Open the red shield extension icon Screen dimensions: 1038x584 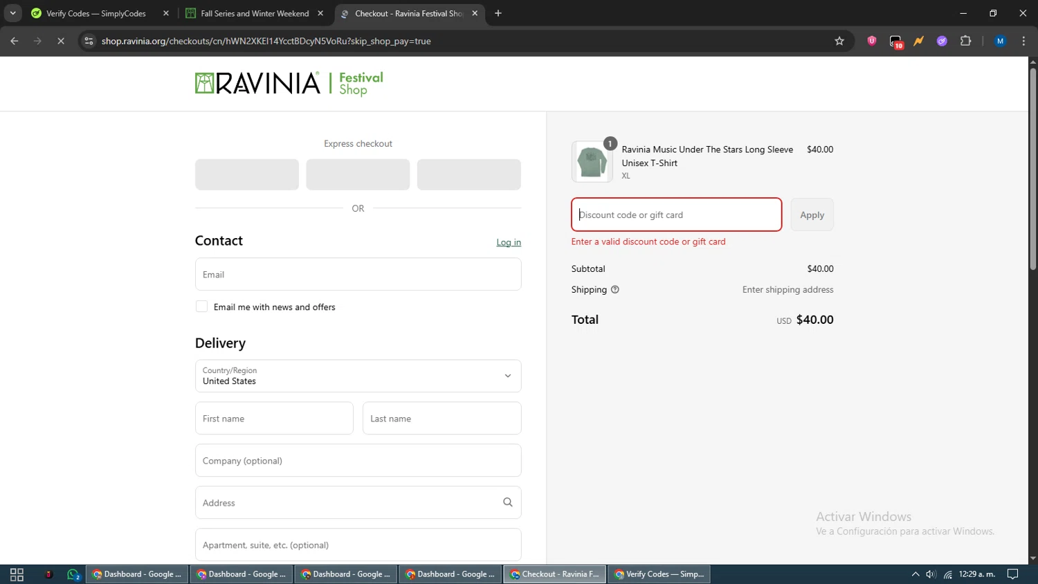[x=872, y=41]
